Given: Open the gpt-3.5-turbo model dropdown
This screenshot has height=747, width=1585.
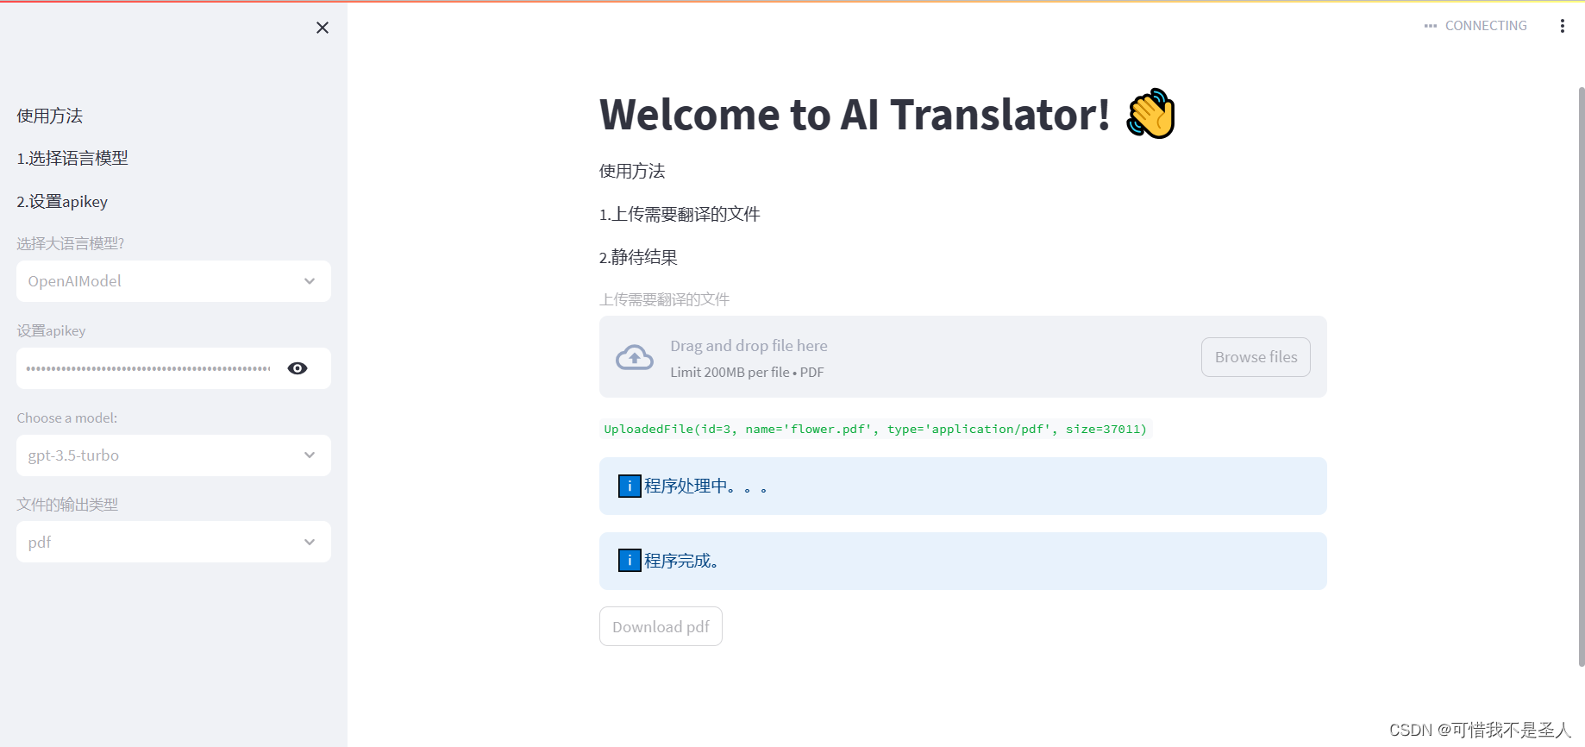Looking at the screenshot, I should [173, 455].
